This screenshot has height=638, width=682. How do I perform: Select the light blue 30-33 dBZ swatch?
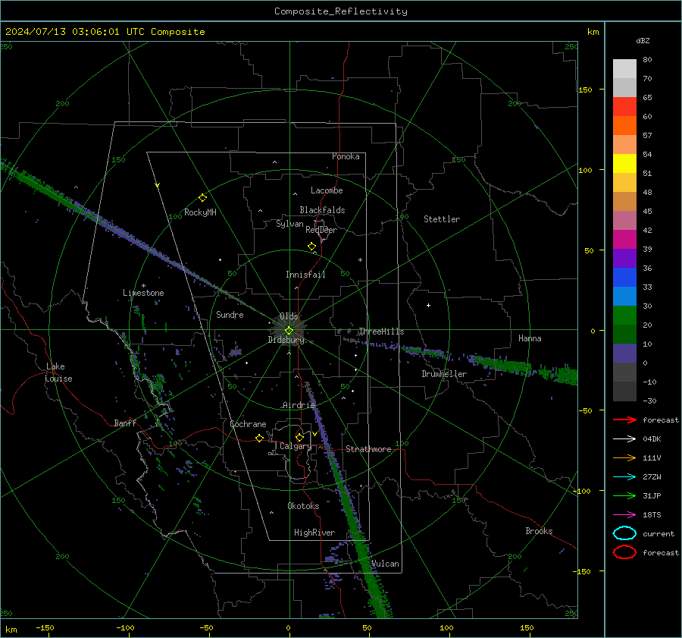pos(624,296)
